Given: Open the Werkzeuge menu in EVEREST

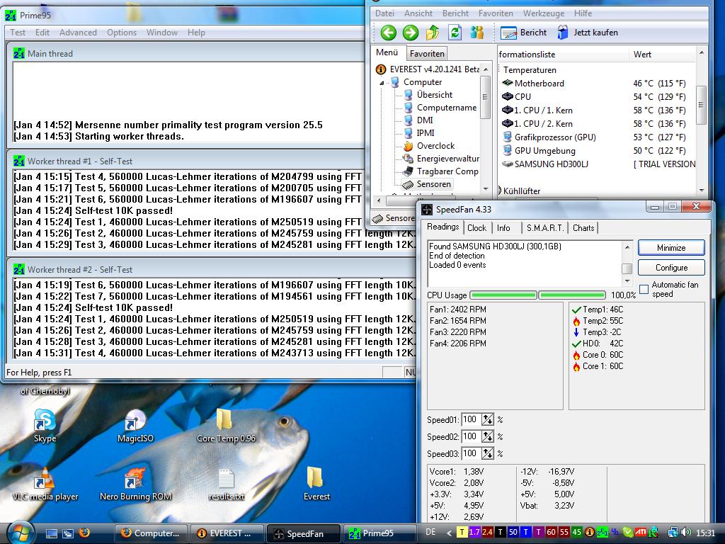Looking at the screenshot, I should 543,13.
